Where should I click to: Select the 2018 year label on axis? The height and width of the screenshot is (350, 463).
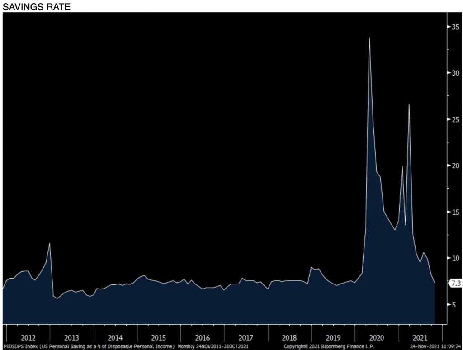tap(289, 337)
